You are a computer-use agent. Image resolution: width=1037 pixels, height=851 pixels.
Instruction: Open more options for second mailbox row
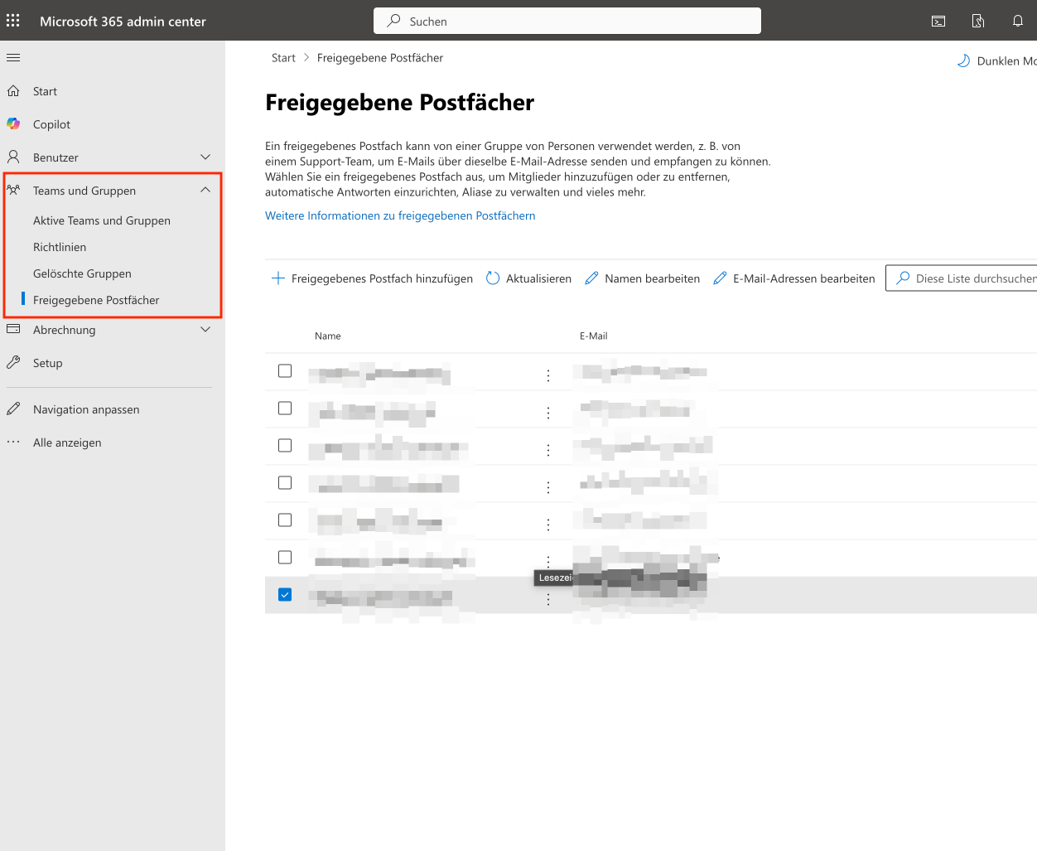[548, 413]
